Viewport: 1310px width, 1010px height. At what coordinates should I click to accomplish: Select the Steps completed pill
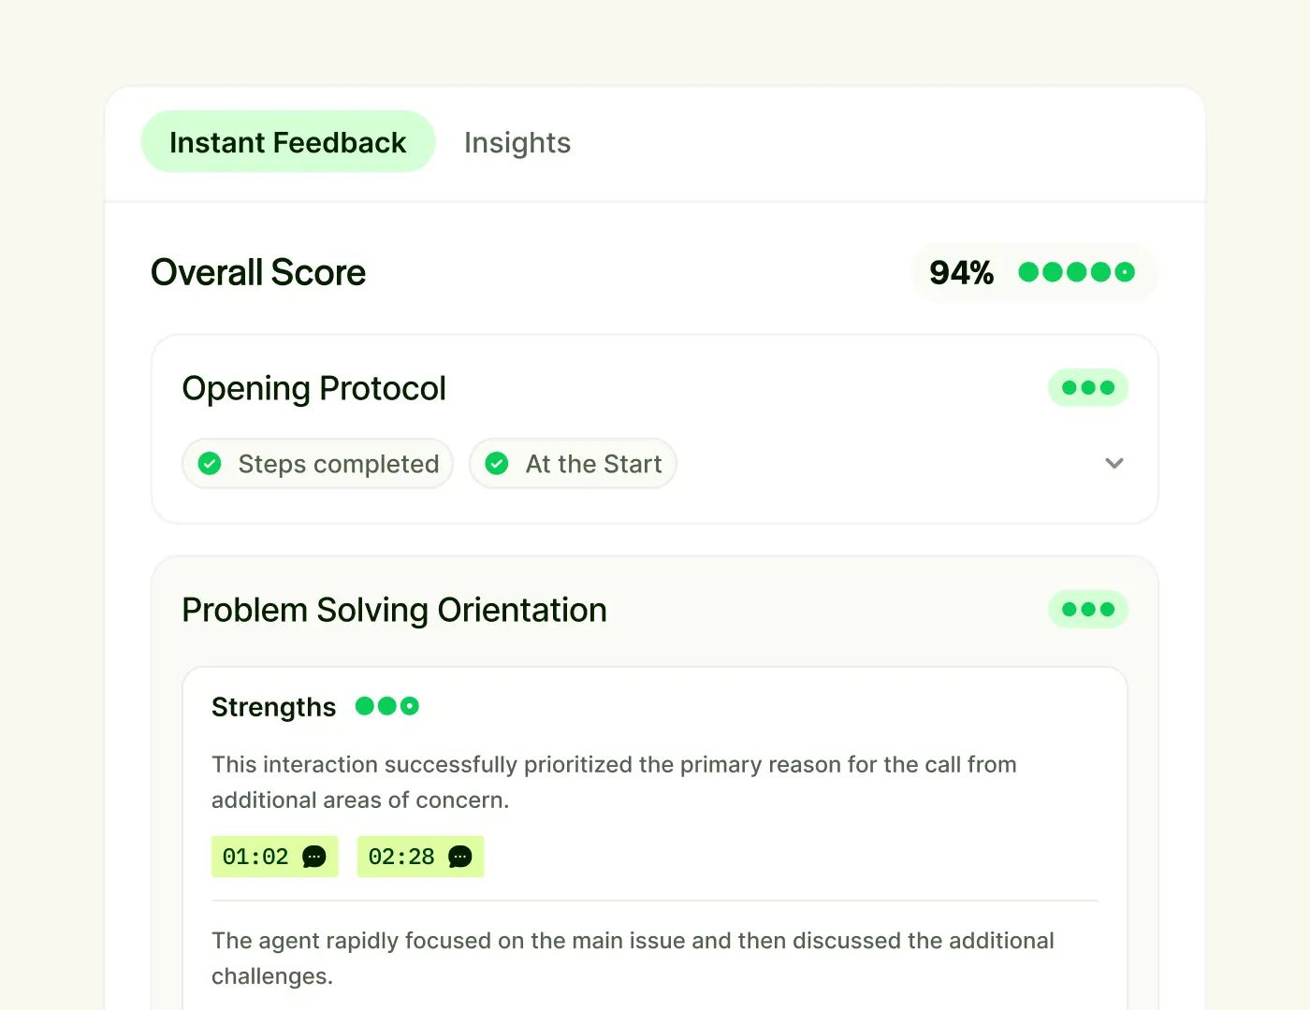coord(318,464)
